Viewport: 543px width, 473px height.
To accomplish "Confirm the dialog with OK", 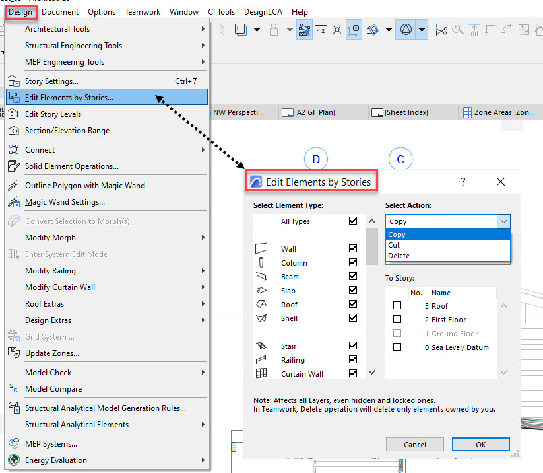I will (x=481, y=444).
